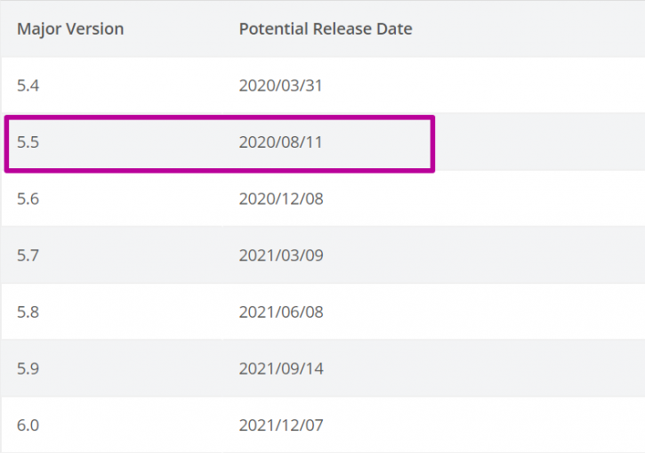Click the Potential Release Date column header
Image resolution: width=645 pixels, height=453 pixels.
[x=326, y=28]
